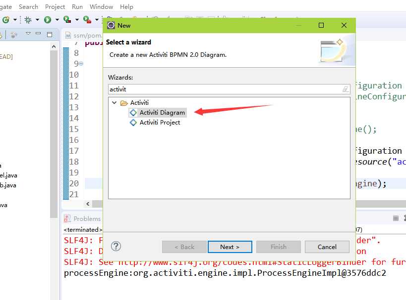Screen dimensions: 406x300
Task: Click the disabled Finish button
Action: click(278, 247)
